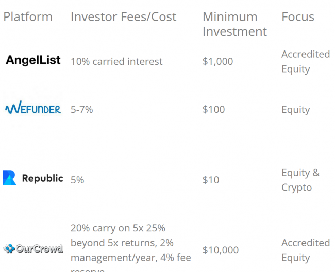Click the 10% carried interest text
This screenshot has height=272, width=335.
click(116, 62)
